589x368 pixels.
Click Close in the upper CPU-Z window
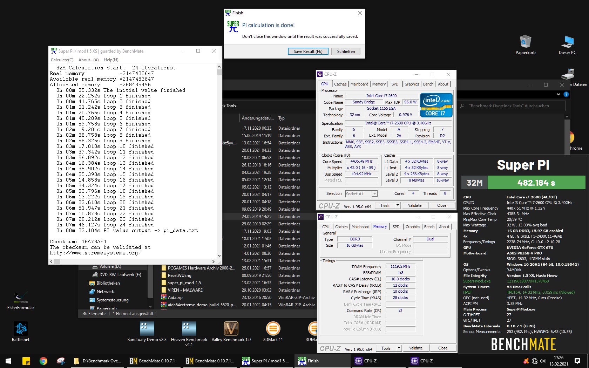coord(442,205)
